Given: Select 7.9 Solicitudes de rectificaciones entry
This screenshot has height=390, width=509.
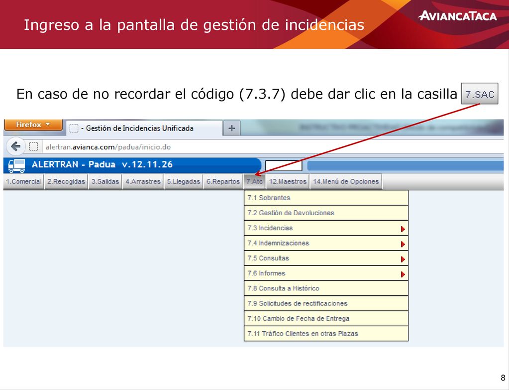Looking at the screenshot, I should [326, 303].
